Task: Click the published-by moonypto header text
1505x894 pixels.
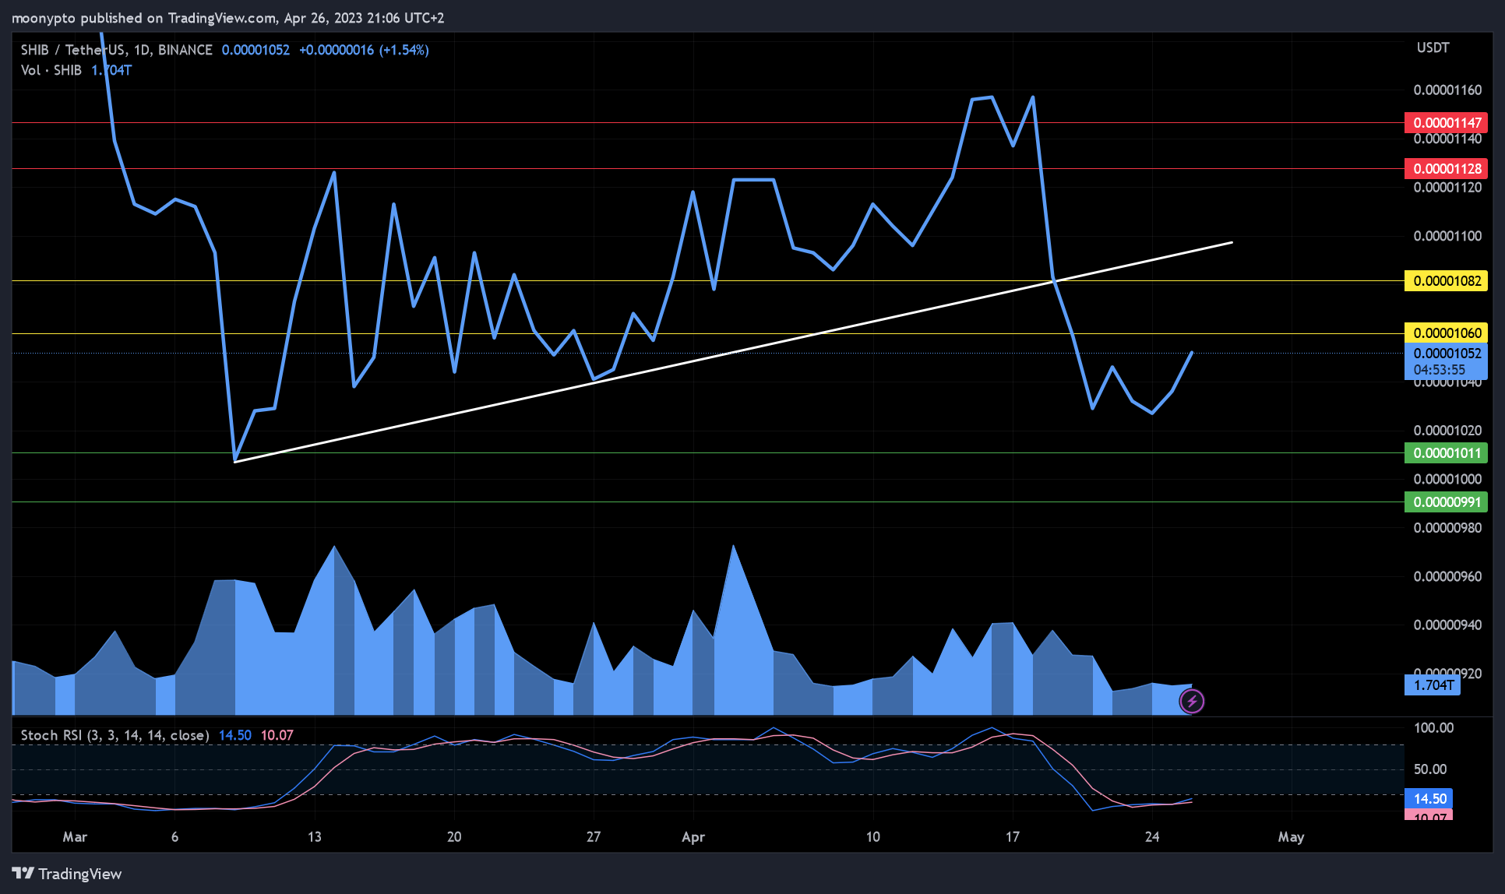Action: 227,18
